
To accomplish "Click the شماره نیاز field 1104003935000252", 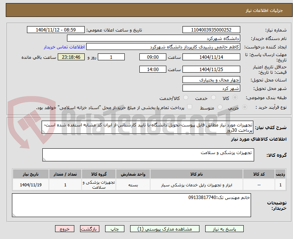I will 211,30.
